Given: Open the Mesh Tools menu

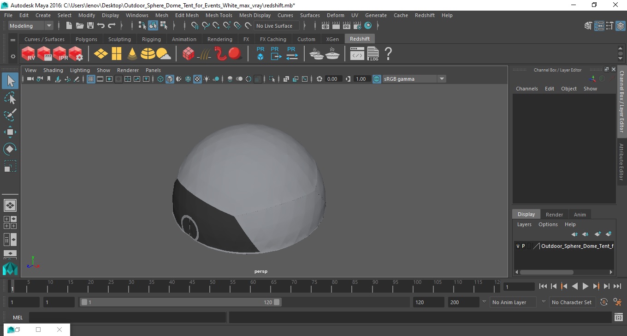Looking at the screenshot, I should (219, 15).
